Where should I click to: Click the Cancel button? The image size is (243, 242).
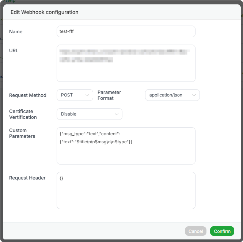195,231
